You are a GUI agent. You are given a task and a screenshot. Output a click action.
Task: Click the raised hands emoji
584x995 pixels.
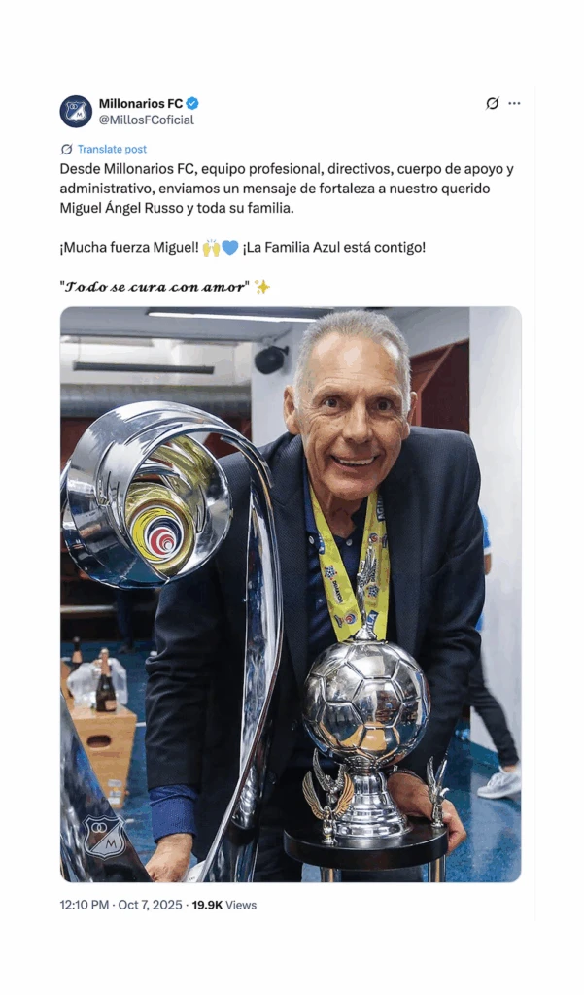coord(212,248)
